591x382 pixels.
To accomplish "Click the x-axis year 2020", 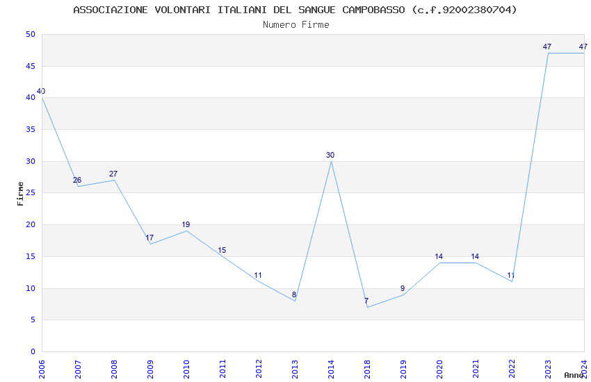I will click(x=439, y=369).
